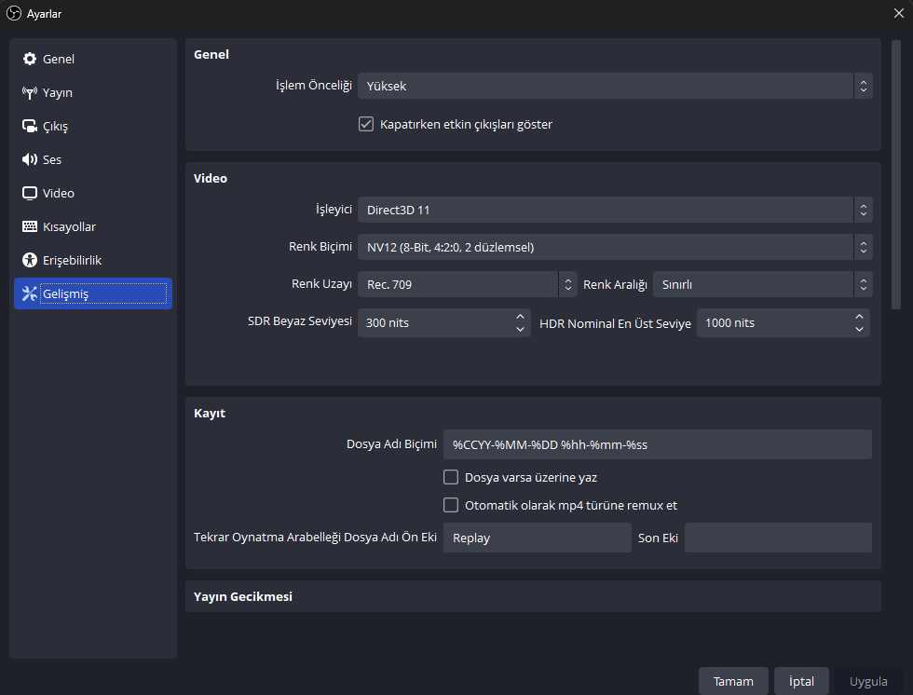Expand the Renk Biçimi NV12 dropdown
This screenshot has width=913, height=695.
point(615,247)
